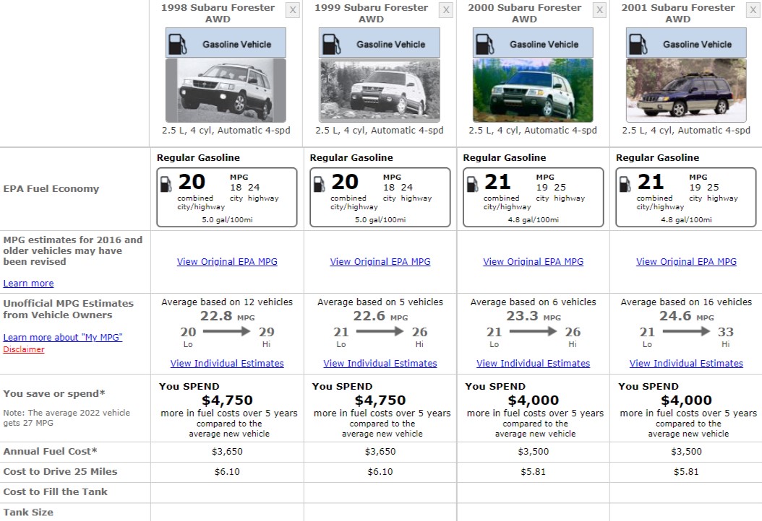View Original EPA MPG for 1998 Forester
This screenshot has width=762, height=521.
click(227, 261)
